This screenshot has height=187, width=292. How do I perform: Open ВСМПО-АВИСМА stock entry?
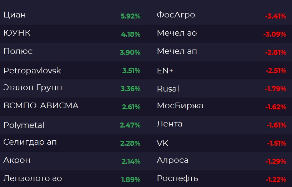(41, 106)
